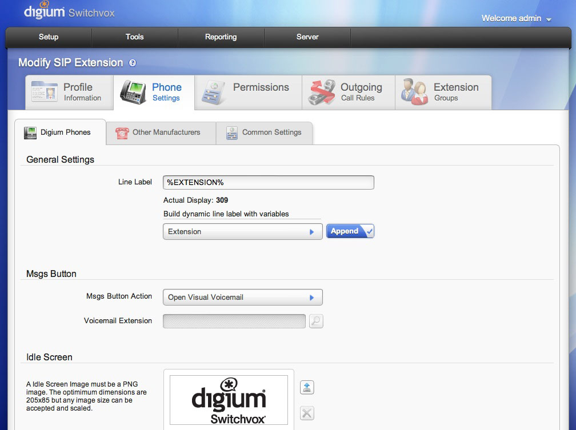This screenshot has width=576, height=430.
Task: Switch to Extension Groups tab
Action: pyautogui.click(x=443, y=92)
